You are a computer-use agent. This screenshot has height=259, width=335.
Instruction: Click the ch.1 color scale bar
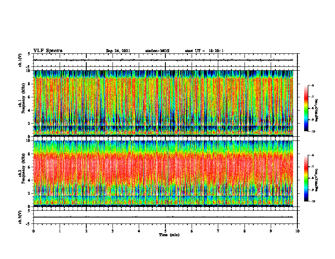(306, 108)
